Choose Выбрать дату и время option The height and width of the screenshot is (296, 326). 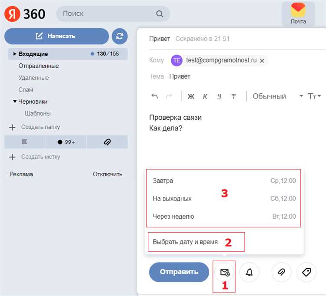(x=185, y=242)
